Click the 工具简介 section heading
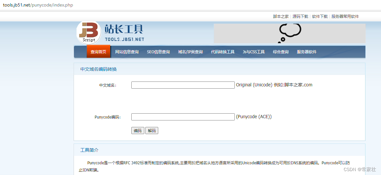 click(89, 150)
